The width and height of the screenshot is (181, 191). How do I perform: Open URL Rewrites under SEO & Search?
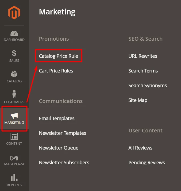click(143, 56)
